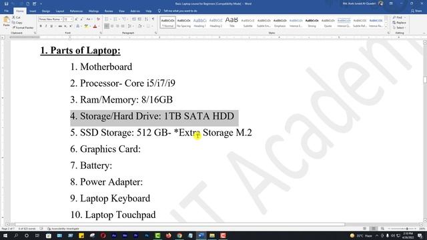
Task: Click the Share button
Action: [x=416, y=11]
